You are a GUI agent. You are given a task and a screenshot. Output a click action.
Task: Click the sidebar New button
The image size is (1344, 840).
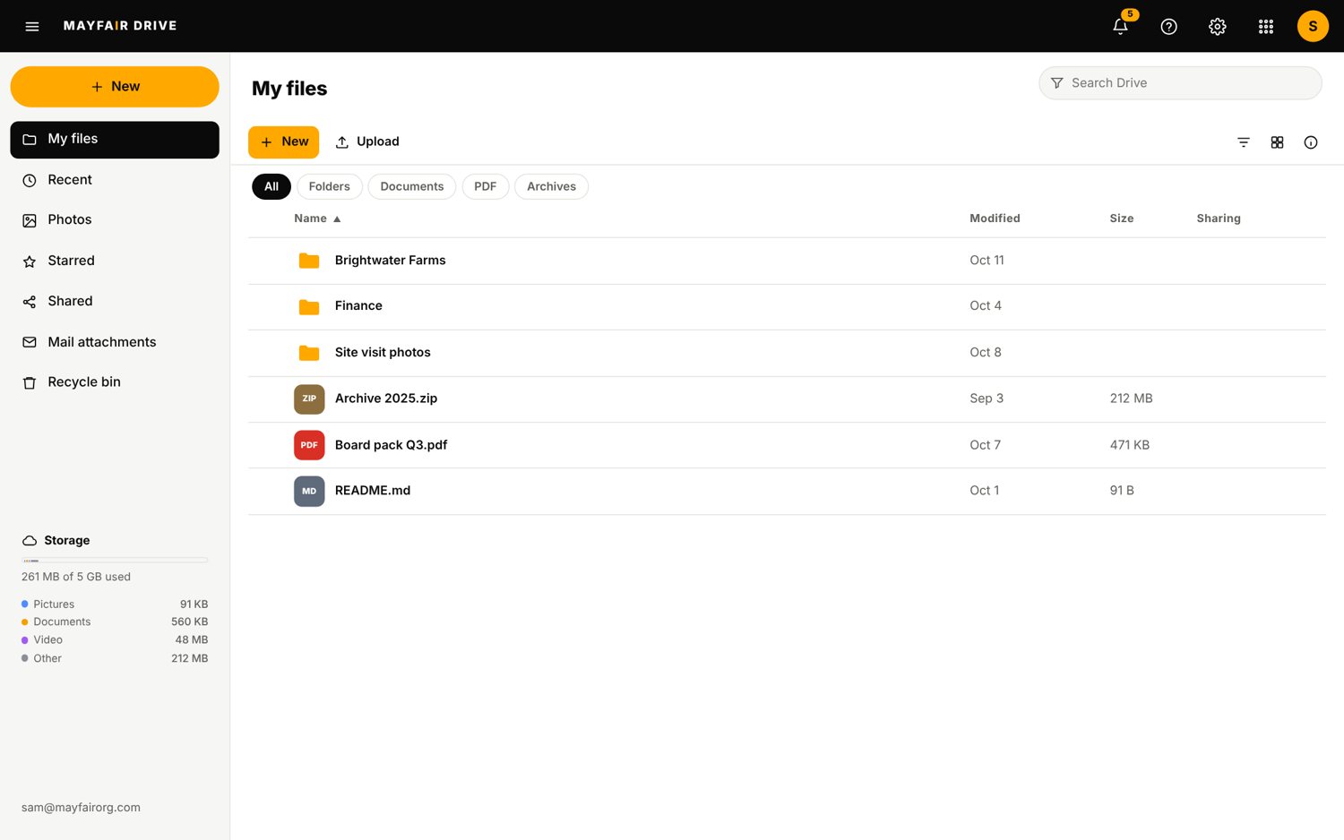pos(115,87)
